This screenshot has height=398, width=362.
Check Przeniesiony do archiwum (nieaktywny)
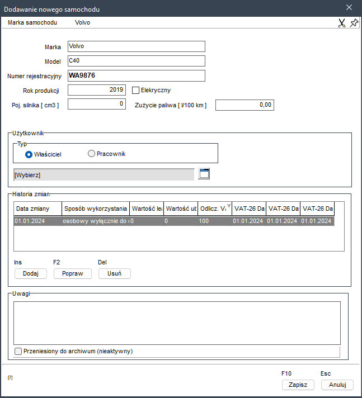click(18, 351)
